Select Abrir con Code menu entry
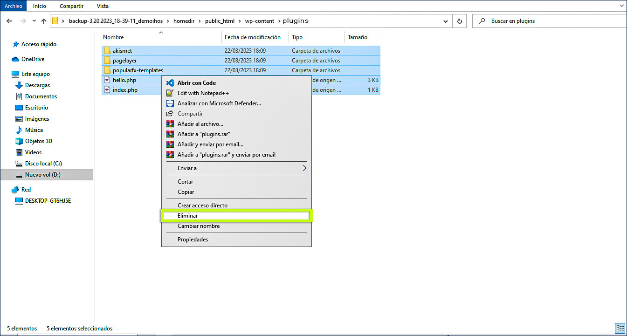The image size is (627, 336). [196, 83]
